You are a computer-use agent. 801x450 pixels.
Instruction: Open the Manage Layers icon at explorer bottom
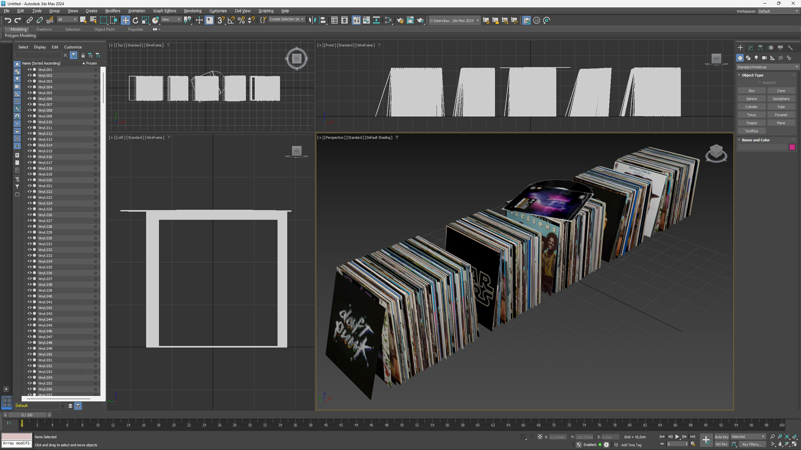tap(70, 406)
